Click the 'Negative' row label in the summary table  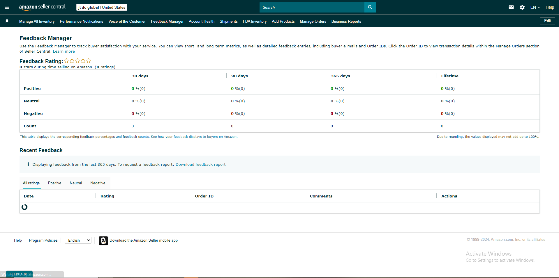tap(33, 113)
